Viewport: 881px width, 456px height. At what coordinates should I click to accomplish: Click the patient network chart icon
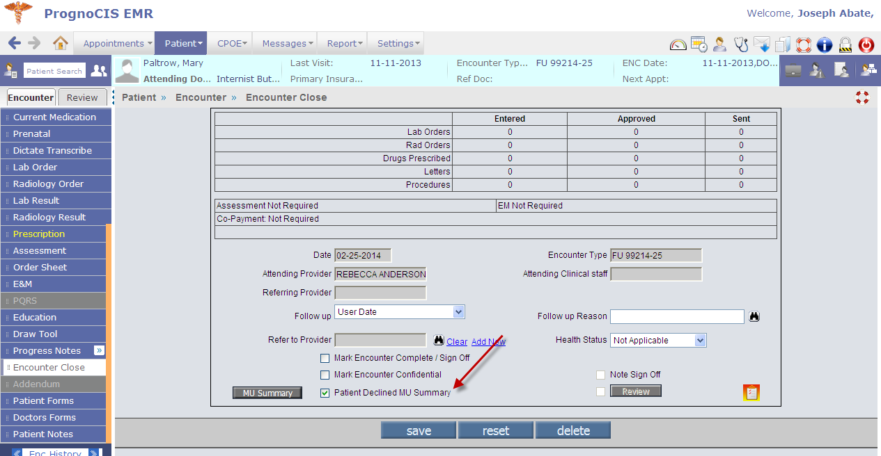(868, 70)
